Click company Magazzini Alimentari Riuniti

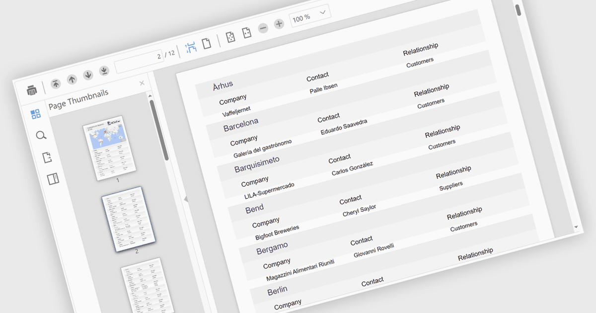pos(300,270)
